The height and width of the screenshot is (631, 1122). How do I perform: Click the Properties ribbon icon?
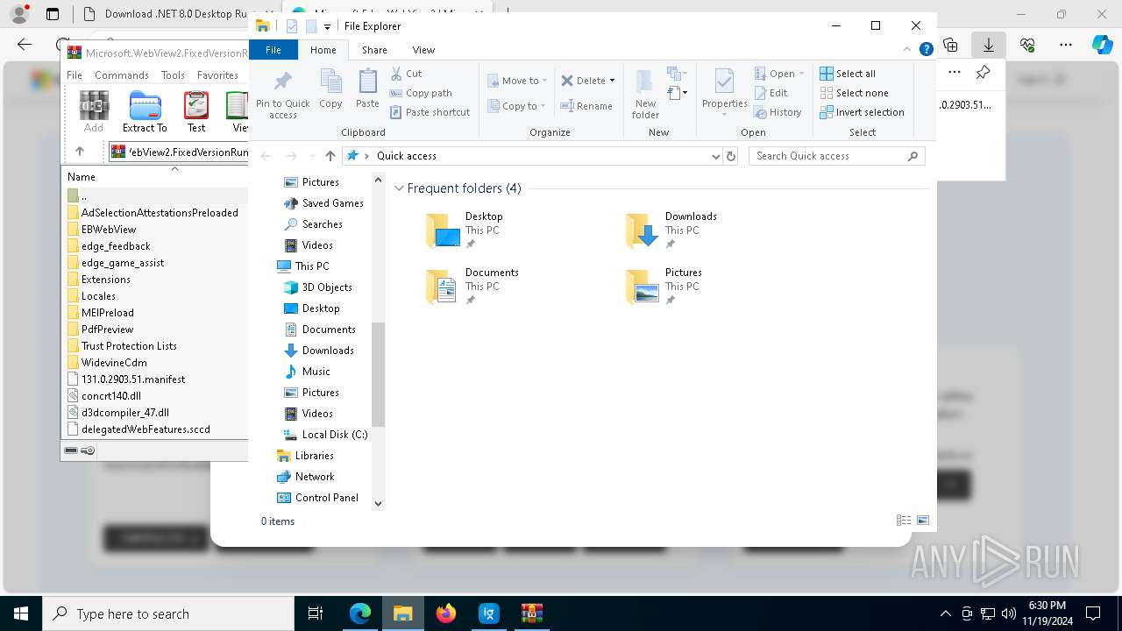pos(724,82)
